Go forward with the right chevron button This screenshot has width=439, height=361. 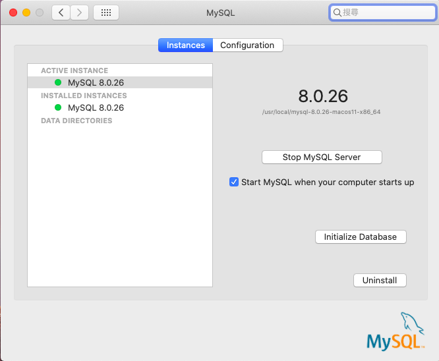pyautogui.click(x=79, y=13)
